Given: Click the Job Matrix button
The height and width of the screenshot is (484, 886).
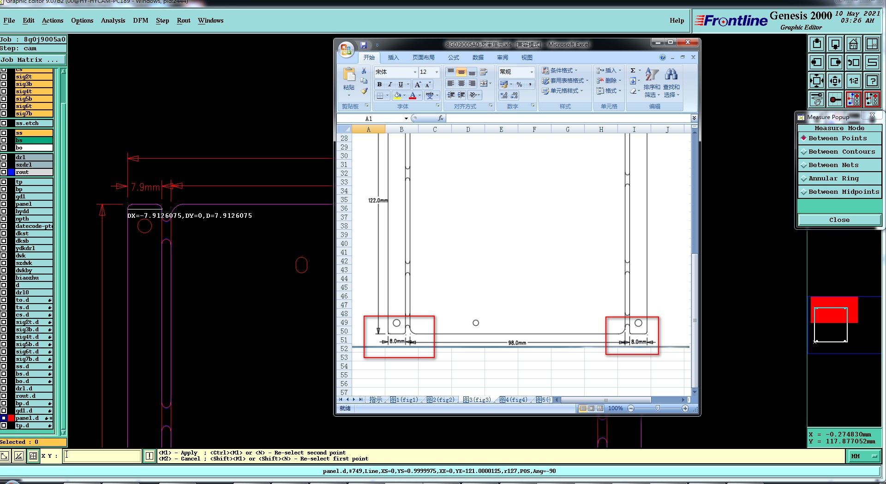Looking at the screenshot, I should [33, 60].
